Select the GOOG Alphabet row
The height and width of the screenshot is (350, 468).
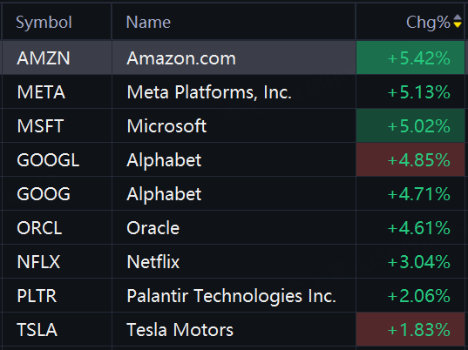coord(233,194)
